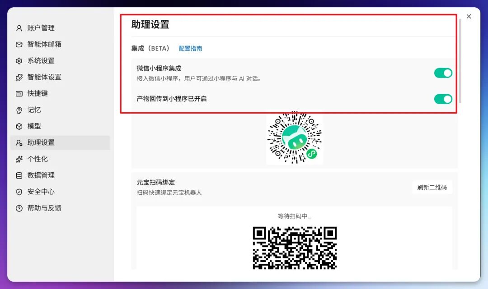Open 帮助与反馈 page
Viewport: 488px width, 289px height.
point(60,208)
